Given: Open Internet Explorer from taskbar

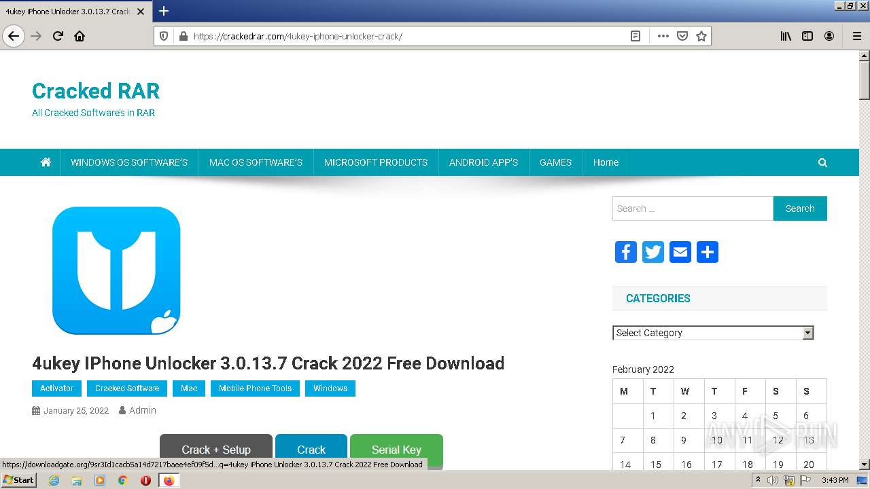Looking at the screenshot, I should [x=54, y=480].
